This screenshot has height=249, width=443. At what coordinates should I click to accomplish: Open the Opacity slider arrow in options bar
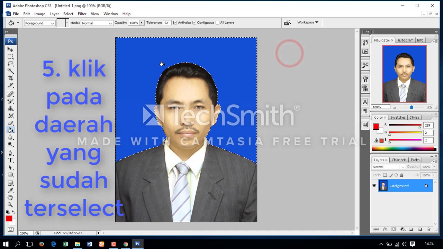[x=142, y=22]
